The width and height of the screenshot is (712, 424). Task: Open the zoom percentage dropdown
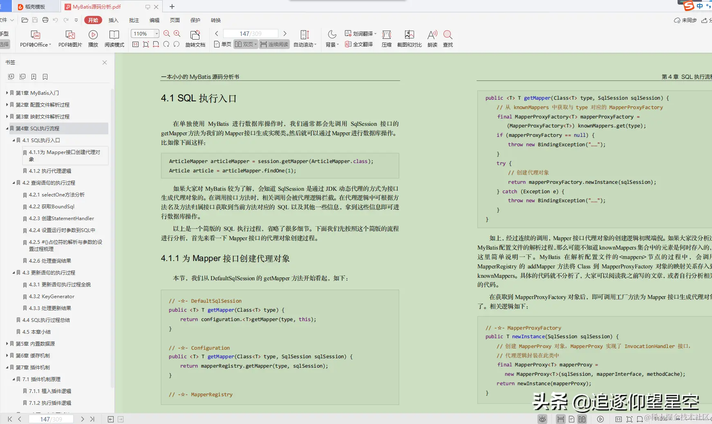[157, 33]
